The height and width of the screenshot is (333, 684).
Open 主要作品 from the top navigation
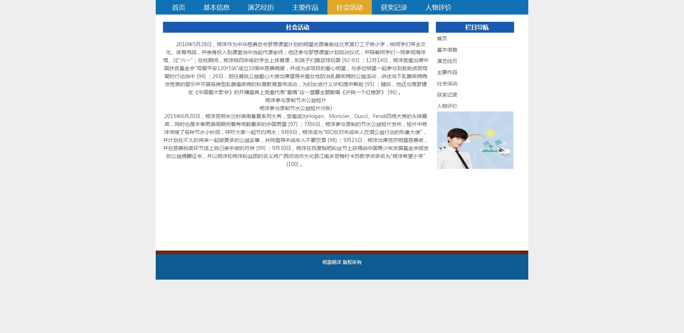click(305, 7)
